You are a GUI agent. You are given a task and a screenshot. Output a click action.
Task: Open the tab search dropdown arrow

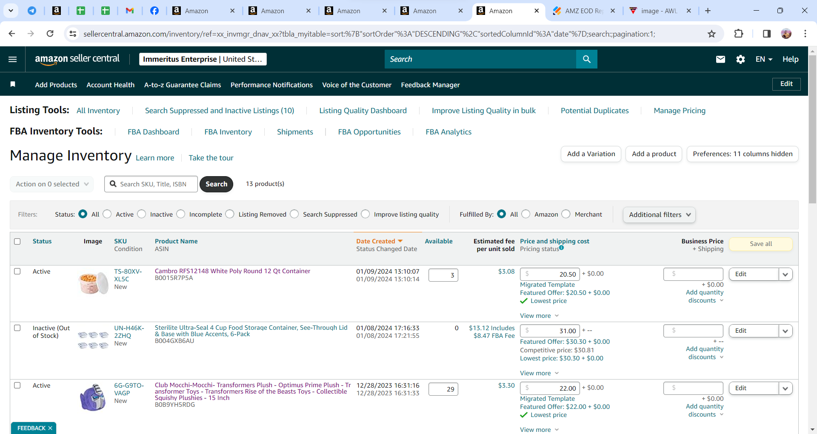11,11
